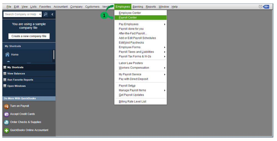Expand the Pay Employees submenu arrow
Viewport: 277px width, 141px height.
[x=165, y=24]
